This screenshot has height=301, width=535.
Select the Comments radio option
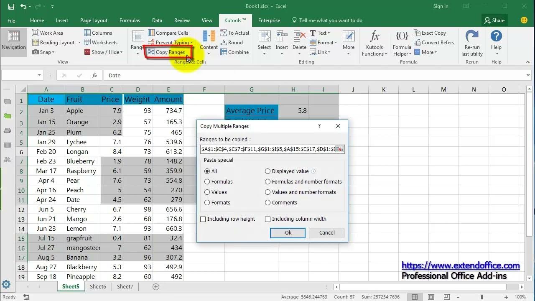coord(281,202)
